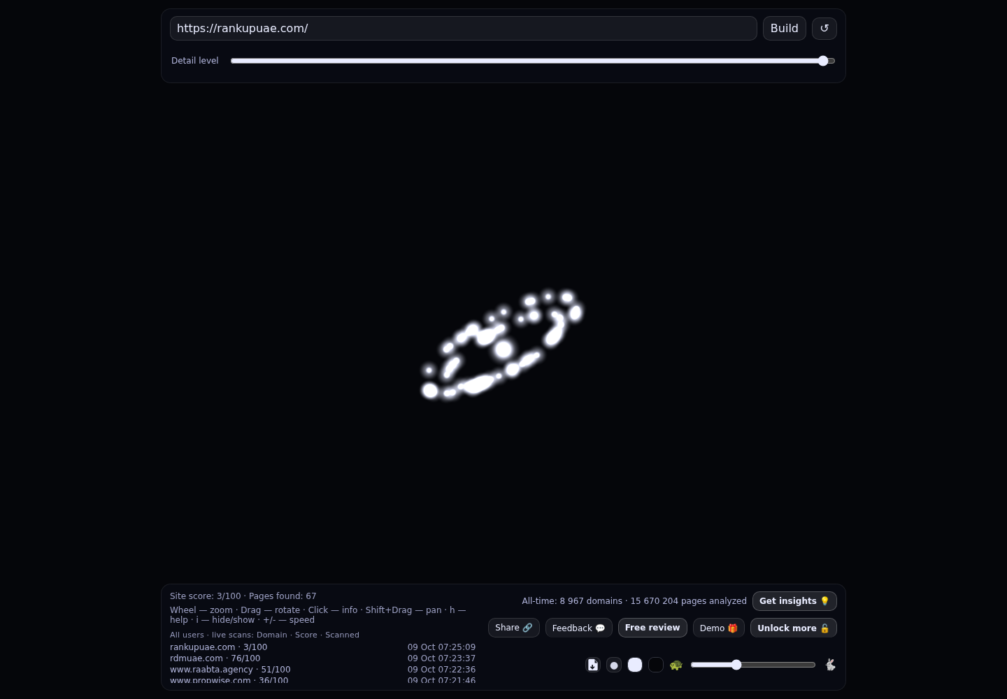Click the live scans column header line
1007x699 pixels.
pos(264,635)
